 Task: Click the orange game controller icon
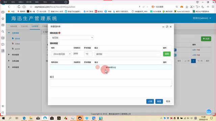tap(182, 7)
